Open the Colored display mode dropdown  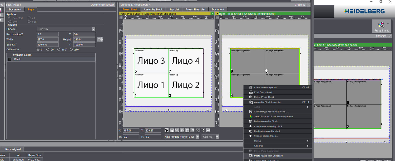(x=217, y=137)
